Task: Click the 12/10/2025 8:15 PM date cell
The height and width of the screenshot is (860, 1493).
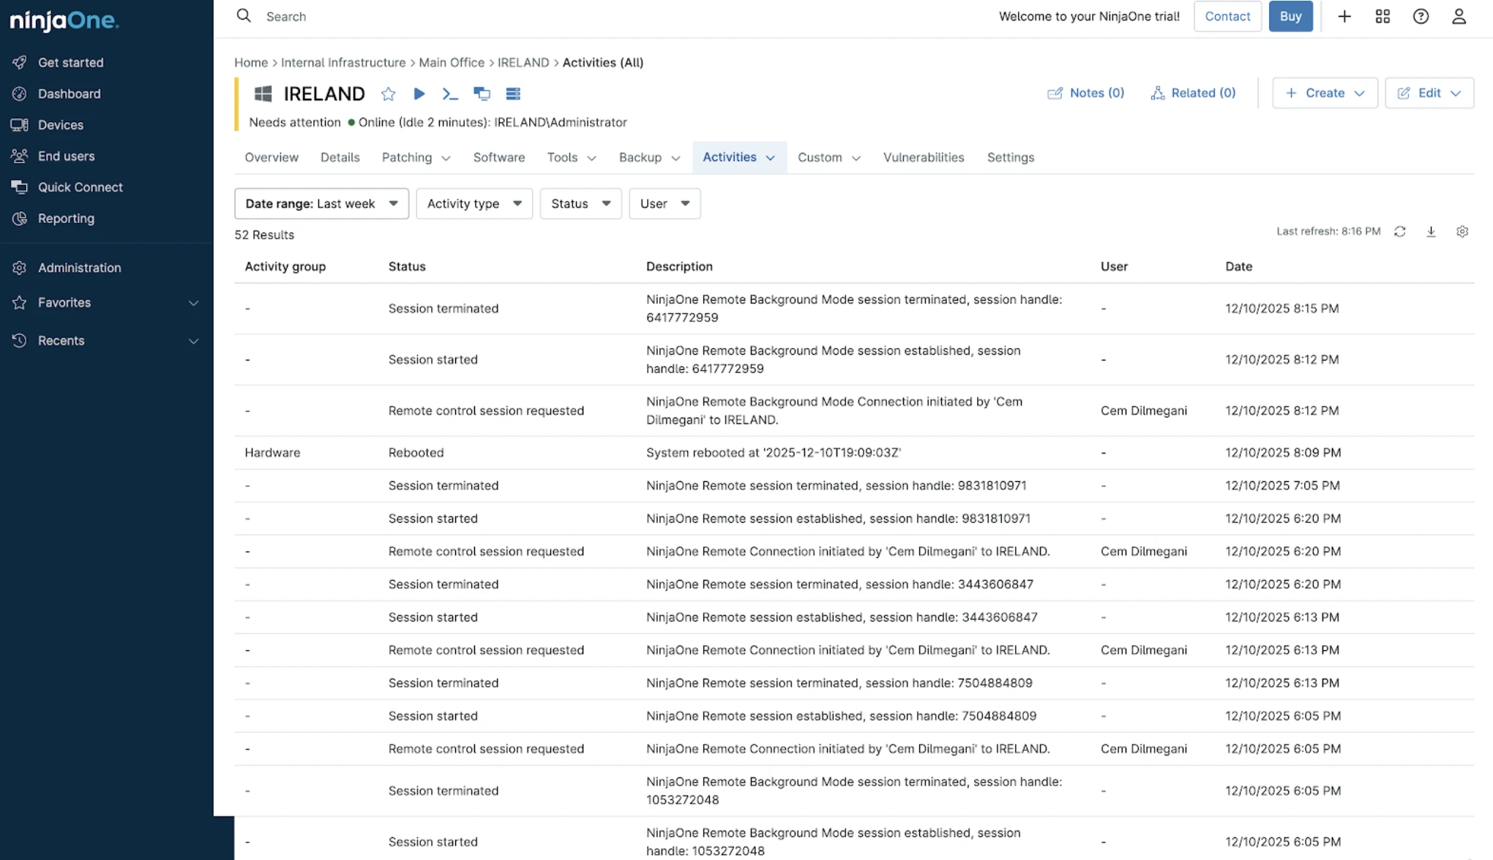Action: click(x=1282, y=309)
